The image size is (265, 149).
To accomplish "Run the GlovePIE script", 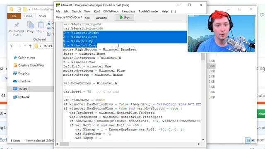I will pyautogui.click(x=124, y=17).
